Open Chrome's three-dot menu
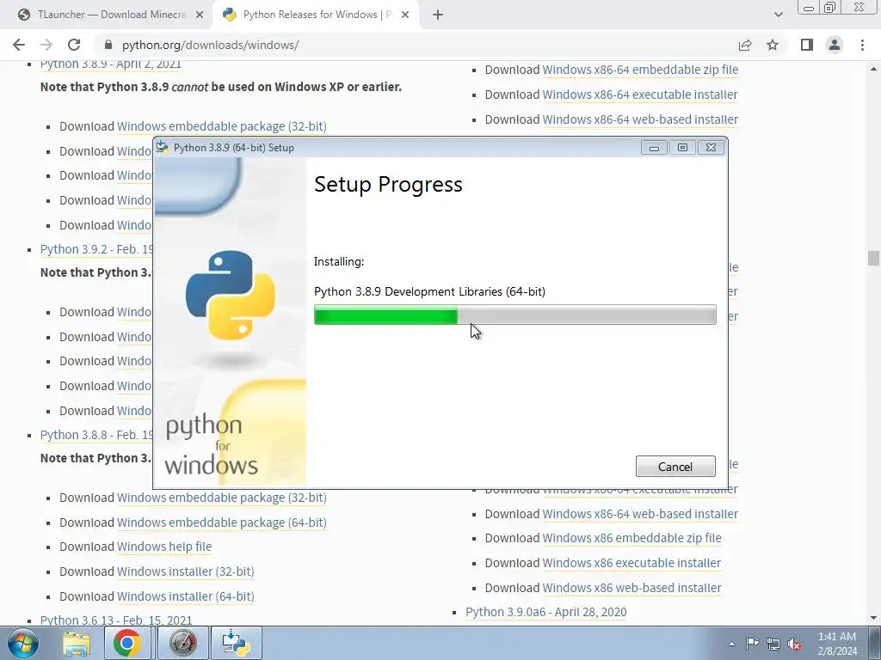Image resolution: width=881 pixels, height=660 pixels. [x=862, y=45]
